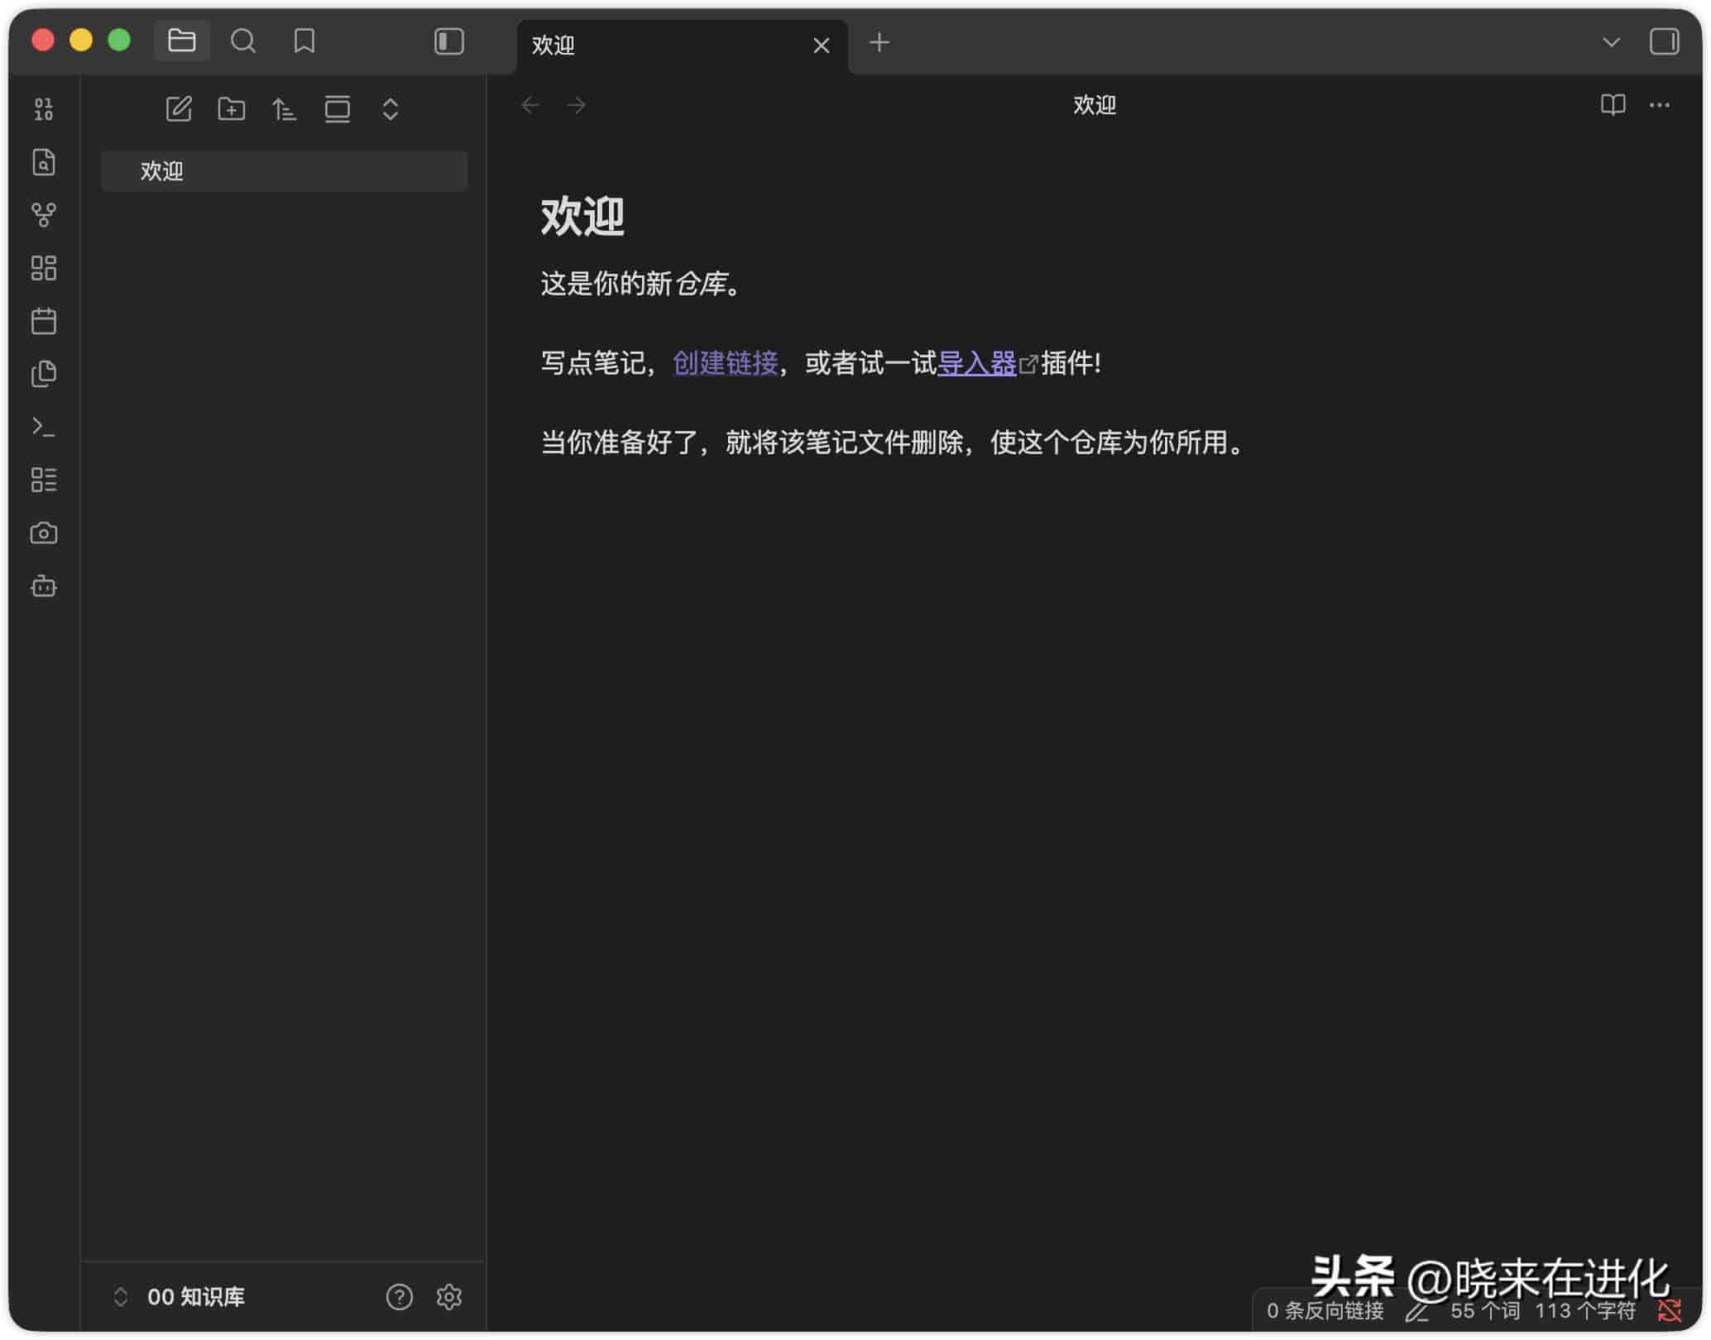Click the note title 欢迎 in header
This screenshot has width=1711, height=1340.
1095,105
